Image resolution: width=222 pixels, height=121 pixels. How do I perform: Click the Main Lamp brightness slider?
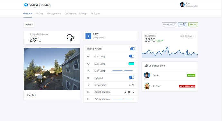[x=123, y=71]
